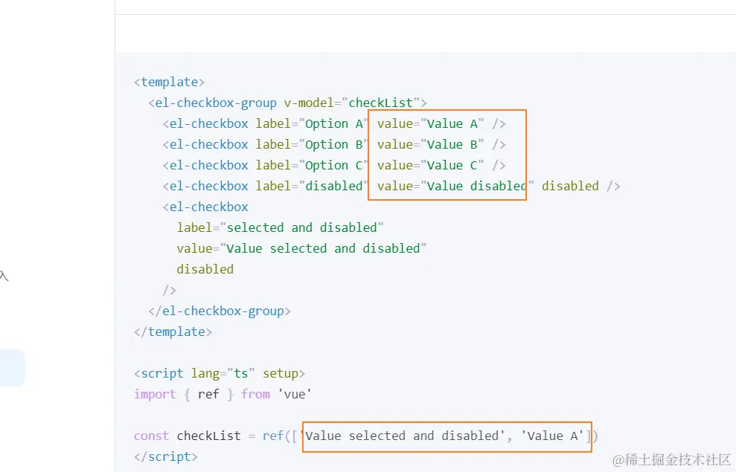Image resolution: width=736 pixels, height=472 pixels.
Task: Click the import ref from 'vue' line
Action: point(223,394)
